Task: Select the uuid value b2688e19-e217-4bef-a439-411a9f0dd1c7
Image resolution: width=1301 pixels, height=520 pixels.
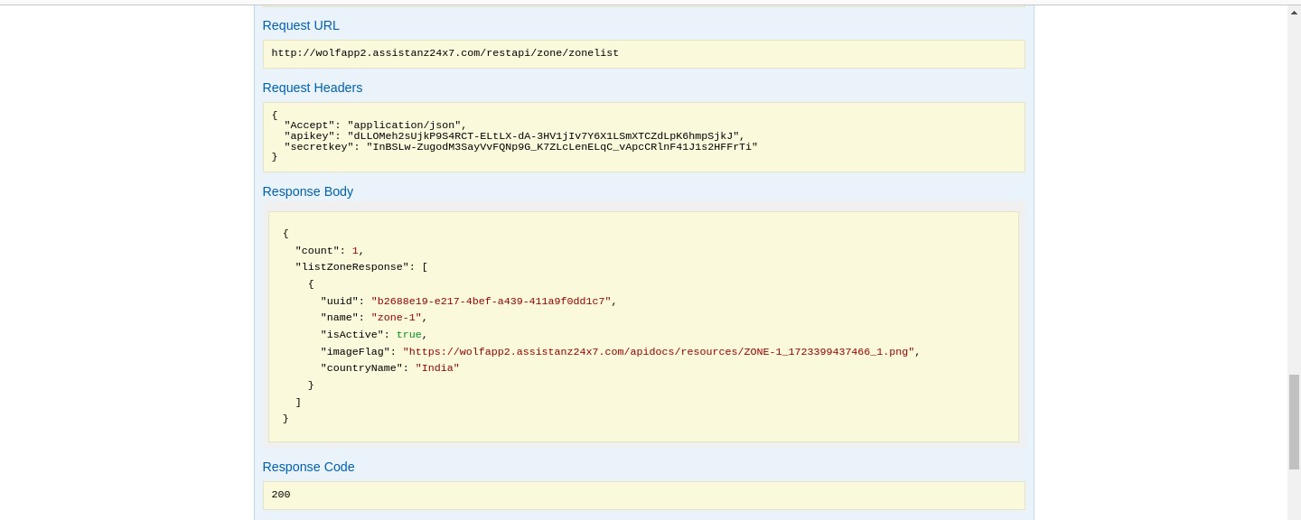Action: pos(491,301)
